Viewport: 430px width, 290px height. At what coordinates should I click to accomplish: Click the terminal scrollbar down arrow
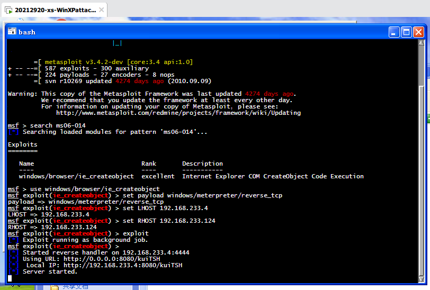coord(422,279)
